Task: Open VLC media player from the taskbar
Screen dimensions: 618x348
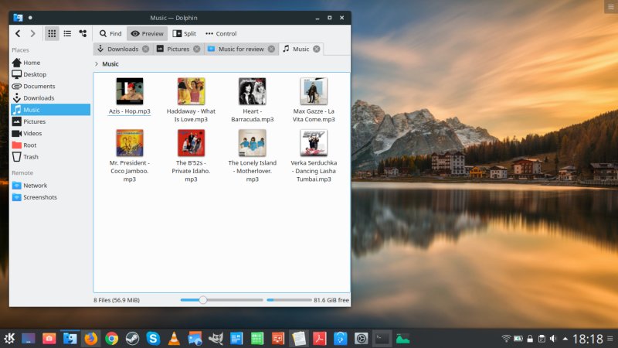Action: [175, 338]
